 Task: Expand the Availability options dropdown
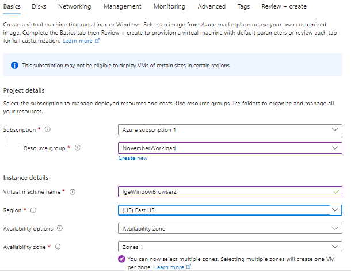click(230, 229)
